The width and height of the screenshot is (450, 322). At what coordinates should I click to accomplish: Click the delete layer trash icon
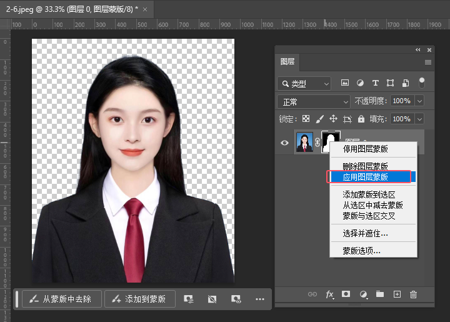(413, 294)
